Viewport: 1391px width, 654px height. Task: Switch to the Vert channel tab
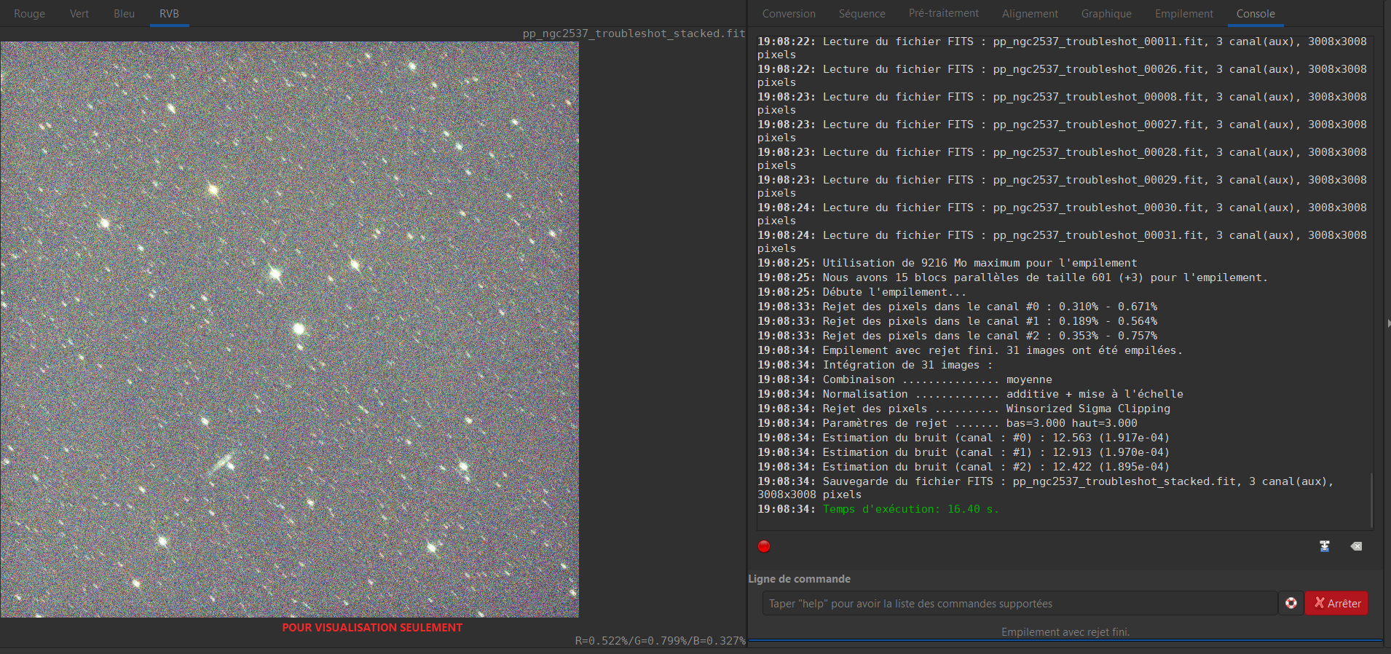[x=79, y=14]
